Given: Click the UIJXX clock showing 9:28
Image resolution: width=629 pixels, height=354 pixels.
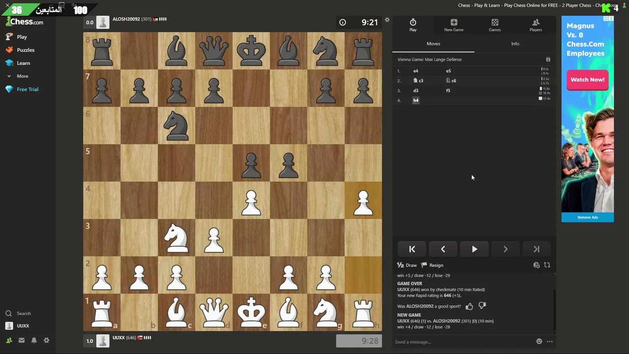Looking at the screenshot, I should point(359,341).
